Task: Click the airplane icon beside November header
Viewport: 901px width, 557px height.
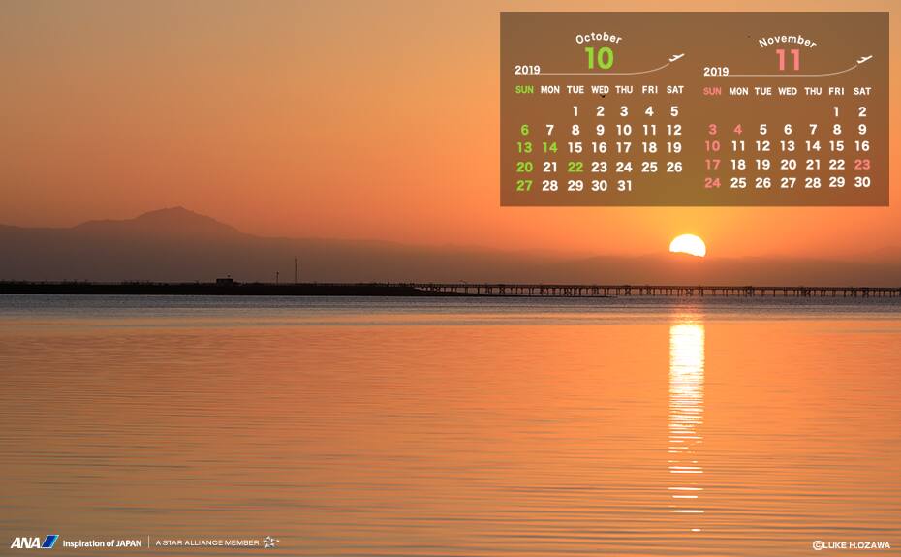Action: click(x=864, y=59)
